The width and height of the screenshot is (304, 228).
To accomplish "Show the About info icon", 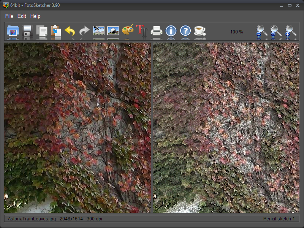I will tap(171, 30).
